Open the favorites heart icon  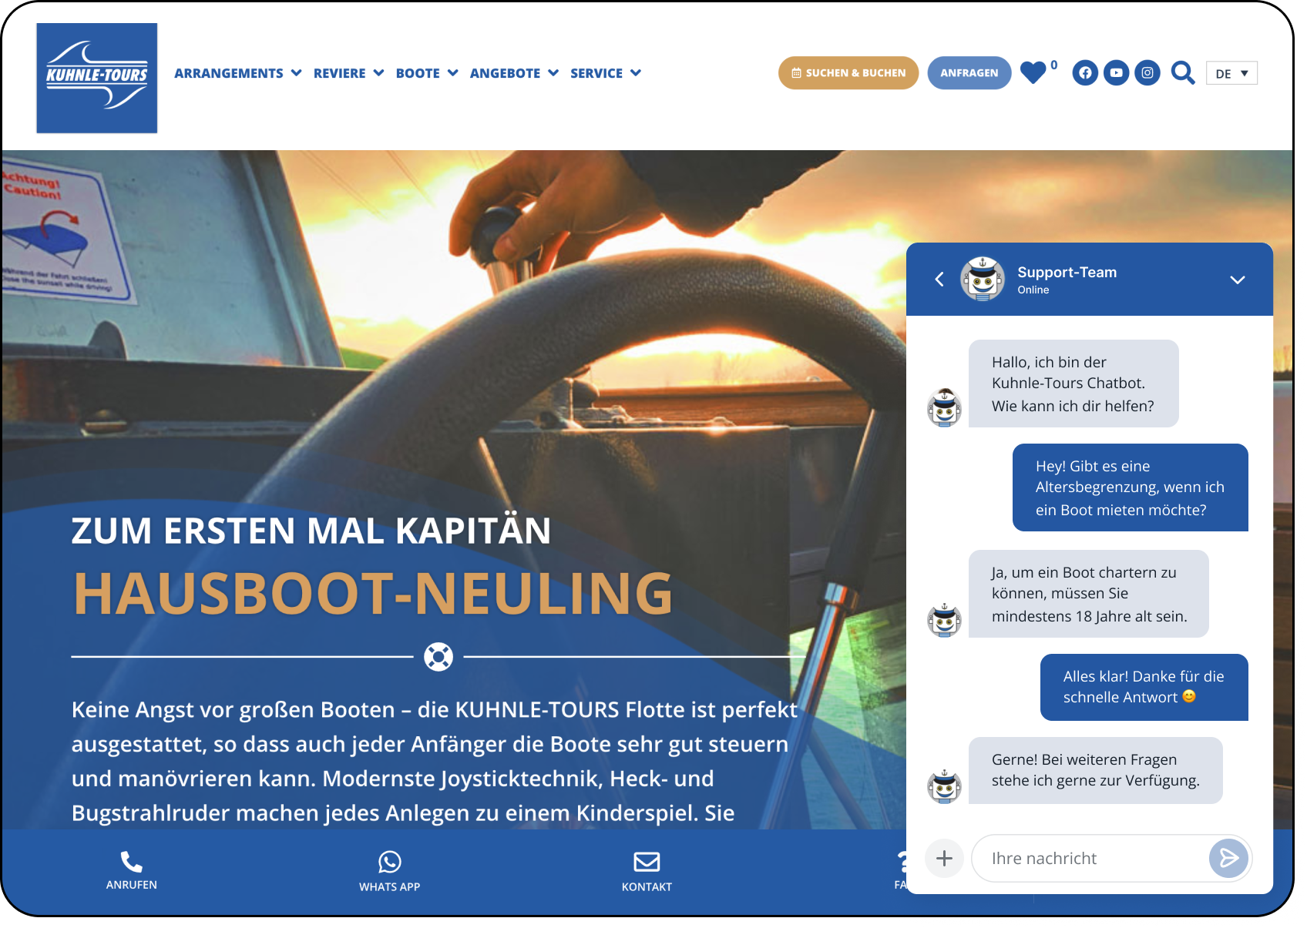(1033, 73)
